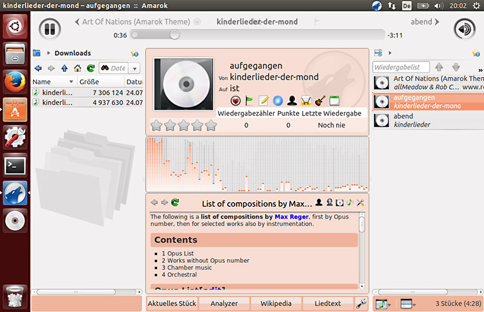Click the guitar icon in track info
This screenshot has height=312, width=484.
(x=320, y=101)
